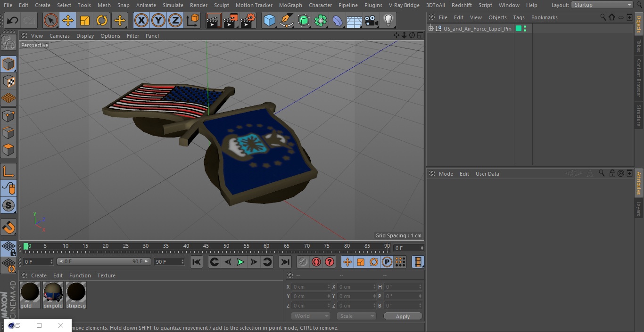Expand US_and_Air_Force_Lapel_Pin object tree
This screenshot has height=332, width=644.
pos(430,29)
